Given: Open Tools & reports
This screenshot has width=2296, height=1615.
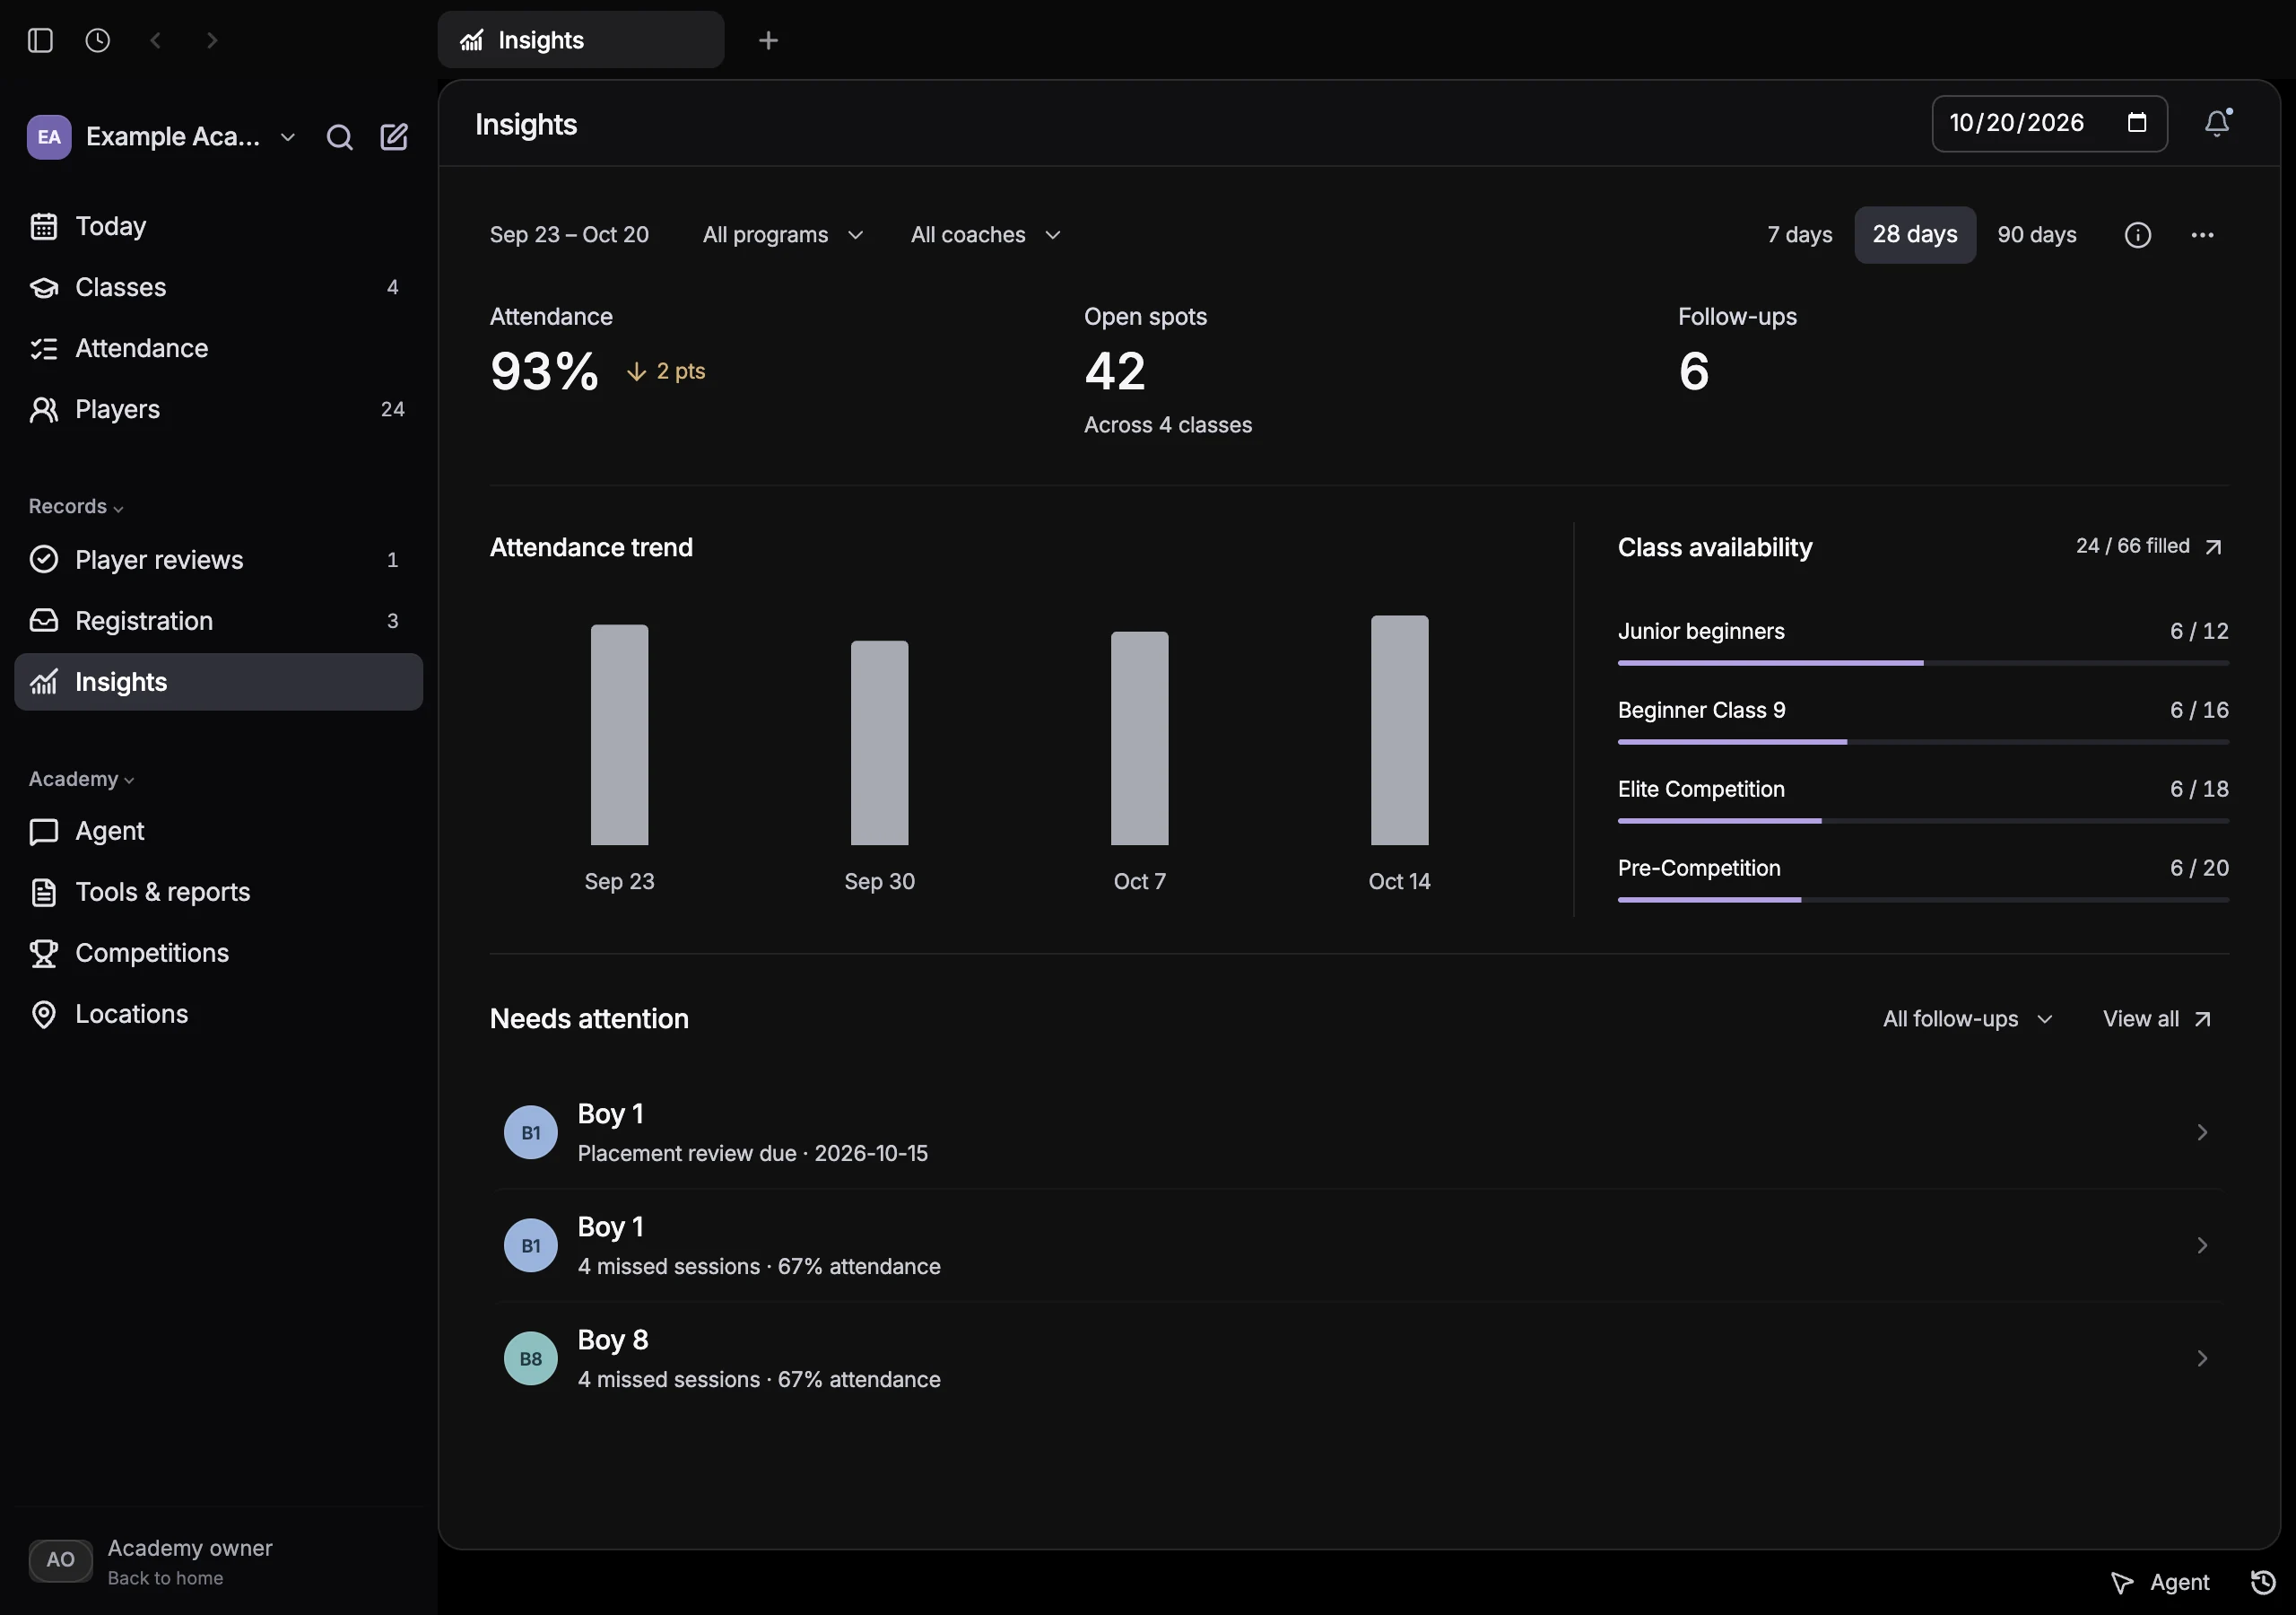Looking at the screenshot, I should pyautogui.click(x=218, y=892).
